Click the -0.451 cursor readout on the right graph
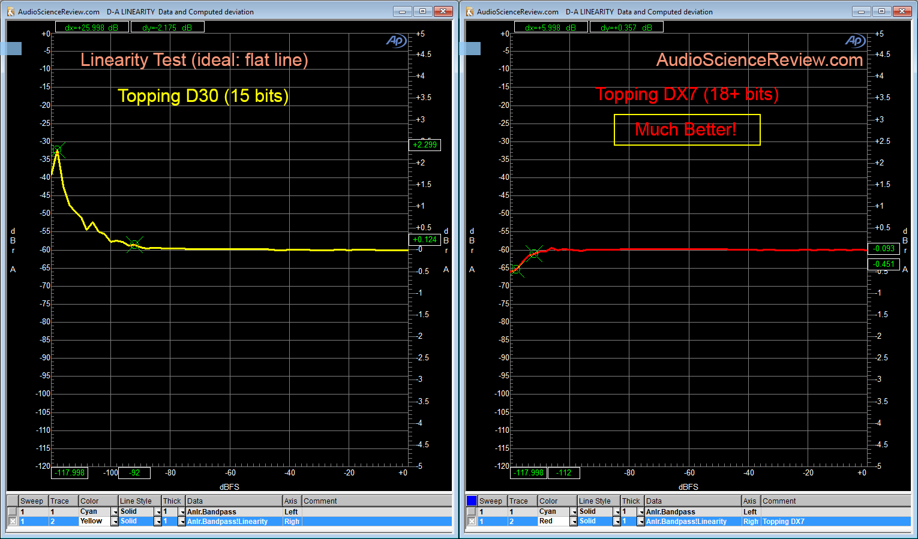The width and height of the screenshot is (918, 539). [884, 264]
